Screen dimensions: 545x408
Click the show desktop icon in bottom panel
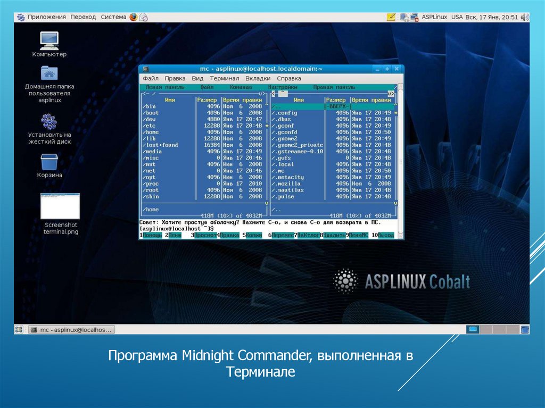pyautogui.click(x=19, y=329)
